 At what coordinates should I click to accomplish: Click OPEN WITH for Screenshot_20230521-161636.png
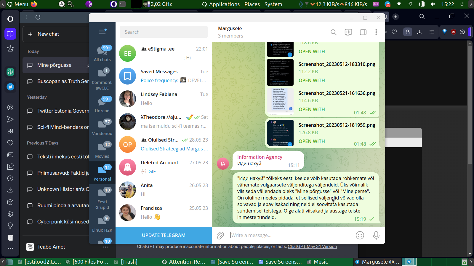[x=312, y=109]
